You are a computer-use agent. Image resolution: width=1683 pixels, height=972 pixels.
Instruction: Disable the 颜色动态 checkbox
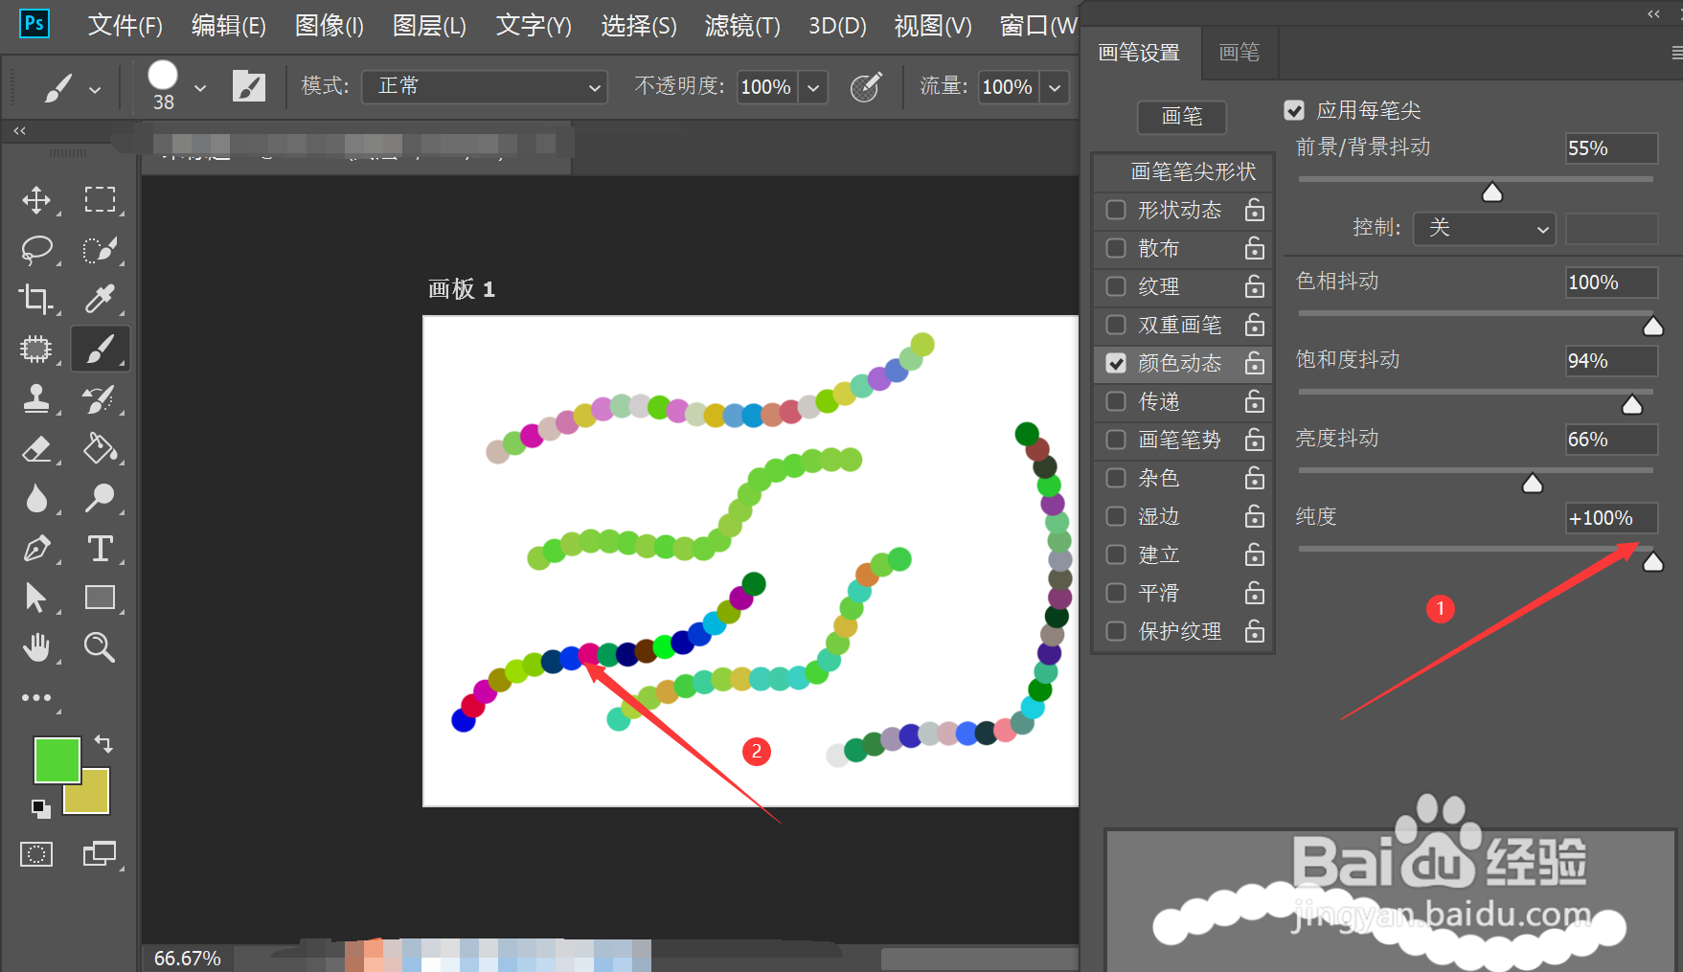[x=1114, y=363]
